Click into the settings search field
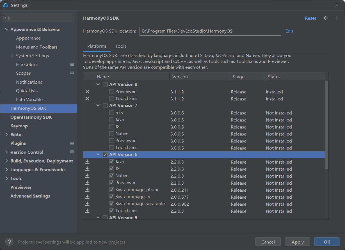This screenshot has height=250, width=345. click(39, 18)
